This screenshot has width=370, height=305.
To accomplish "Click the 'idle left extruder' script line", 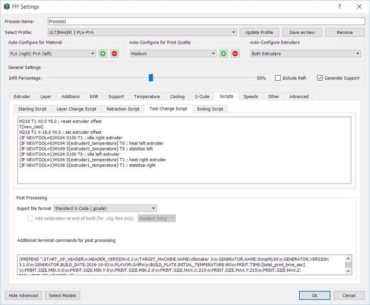I will pos(69,154).
